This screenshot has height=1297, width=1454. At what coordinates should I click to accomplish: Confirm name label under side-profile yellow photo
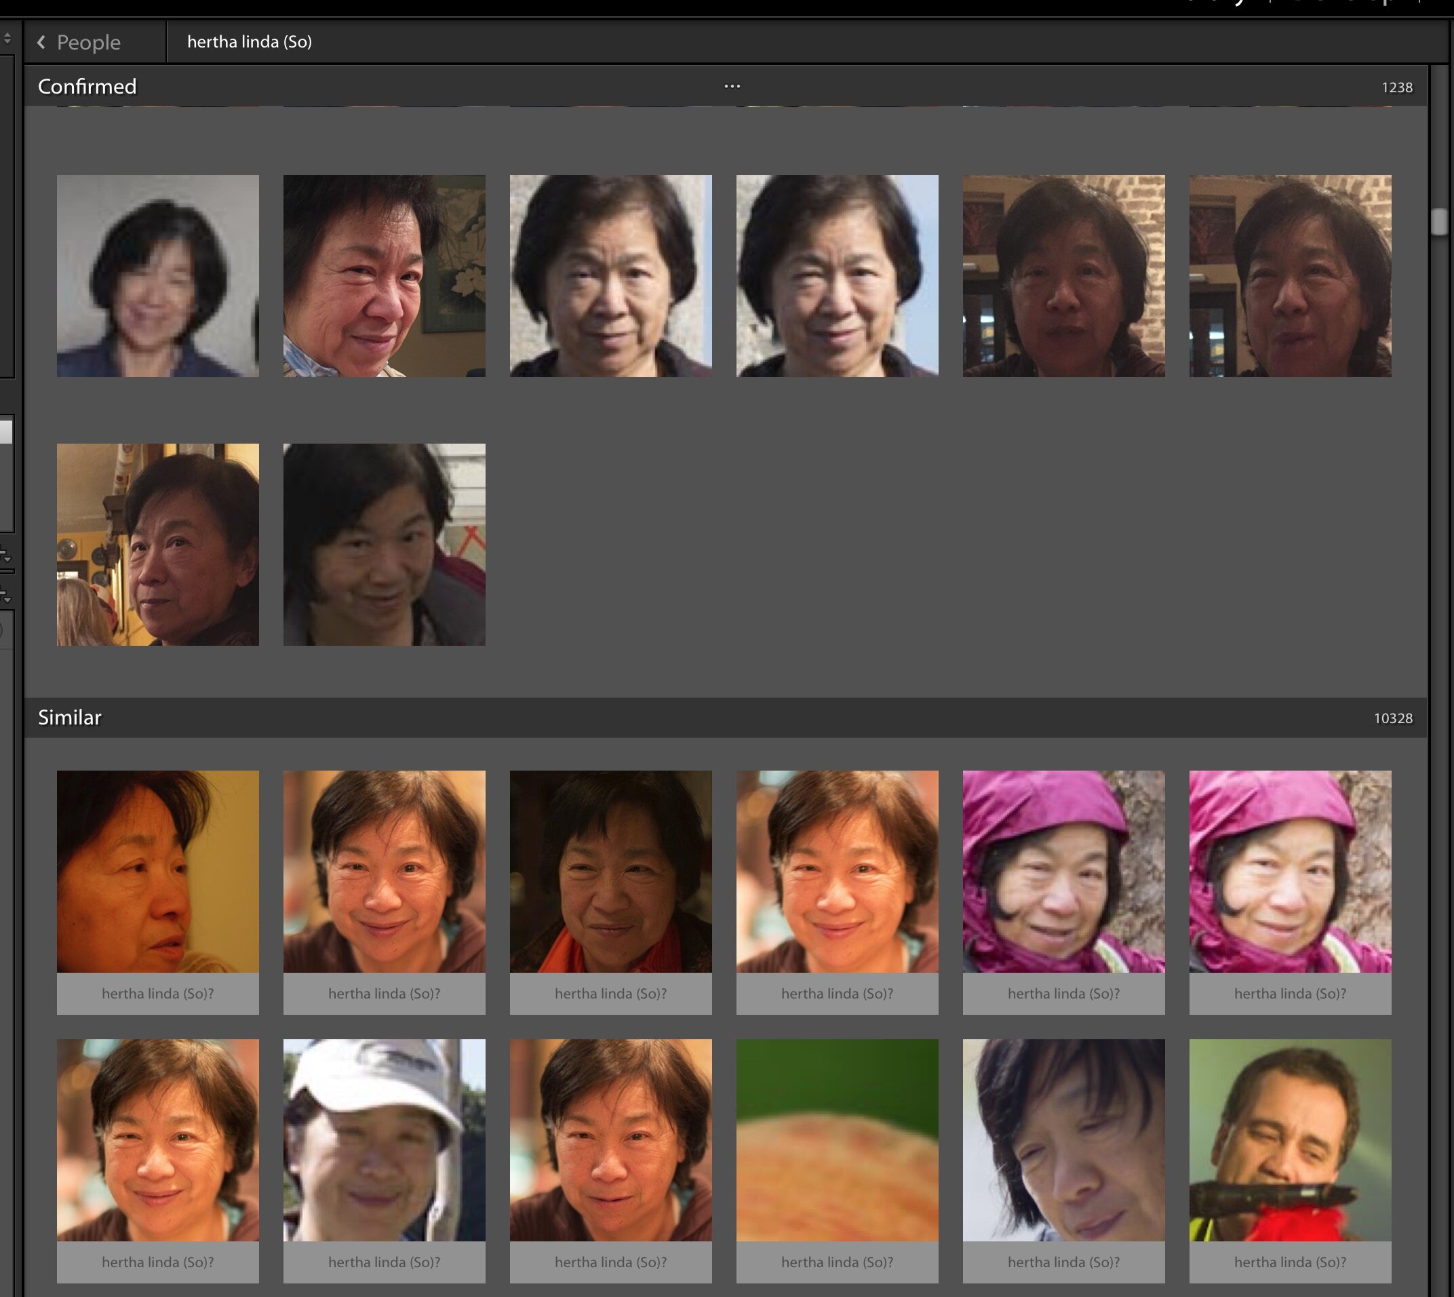click(158, 993)
